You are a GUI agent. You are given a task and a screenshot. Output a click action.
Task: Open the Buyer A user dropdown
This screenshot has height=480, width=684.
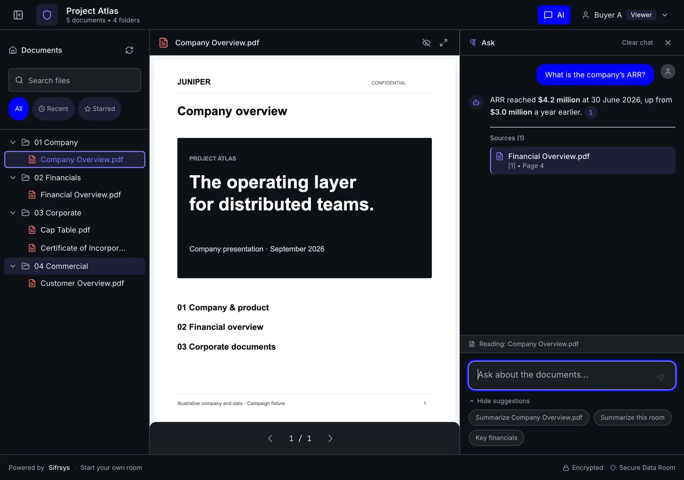[x=625, y=15]
